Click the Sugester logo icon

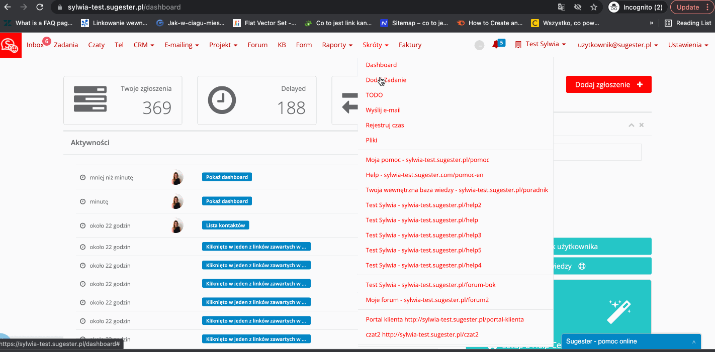click(x=11, y=45)
